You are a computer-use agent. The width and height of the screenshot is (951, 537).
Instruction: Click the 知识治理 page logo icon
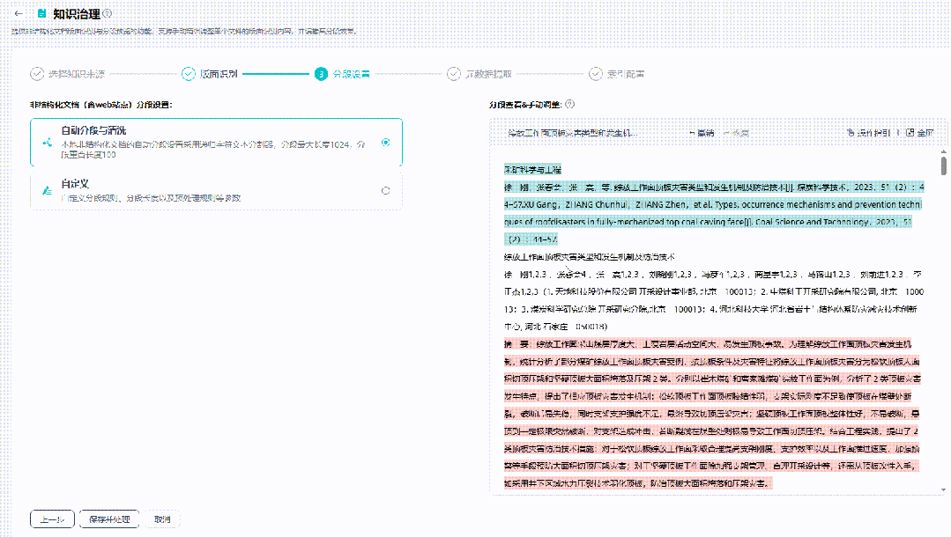pyautogui.click(x=41, y=13)
